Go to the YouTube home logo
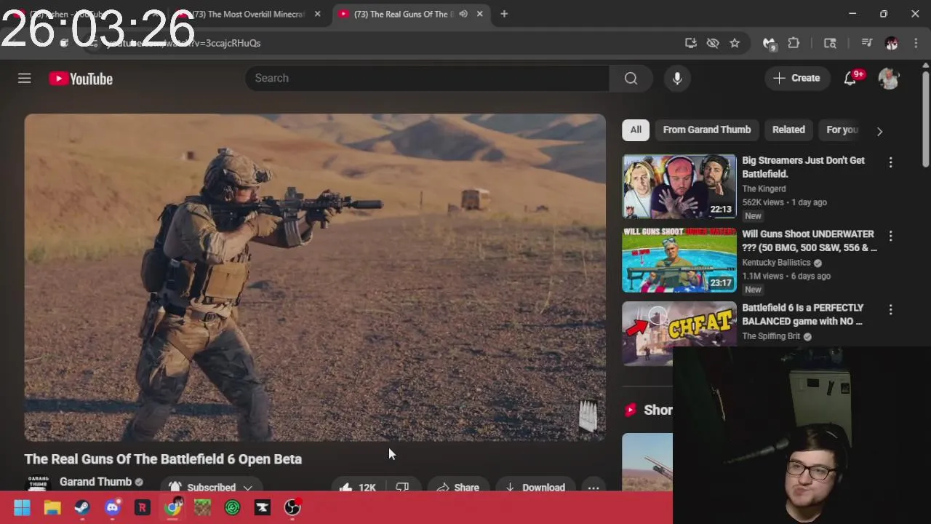931x524 pixels. pos(81,79)
